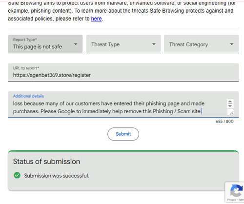Click the textarea scroll down arrow
Screen dimensions: 244x204
(x=230, y=106)
